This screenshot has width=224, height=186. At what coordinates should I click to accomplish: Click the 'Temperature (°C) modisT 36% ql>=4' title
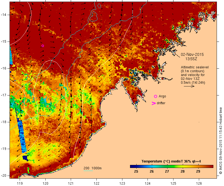[x=171, y=161]
